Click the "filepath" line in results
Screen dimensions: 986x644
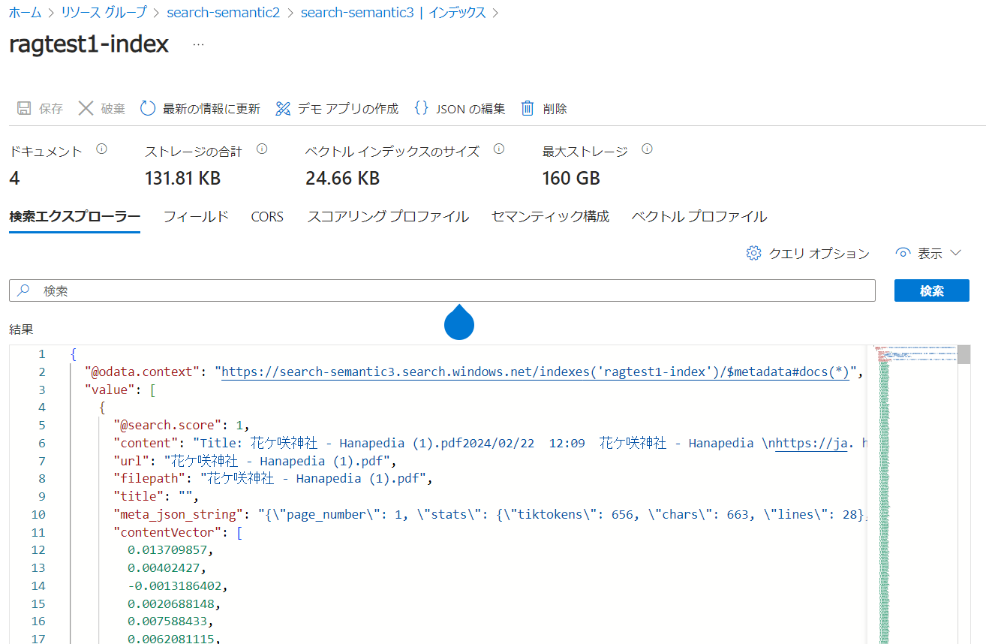point(273,479)
